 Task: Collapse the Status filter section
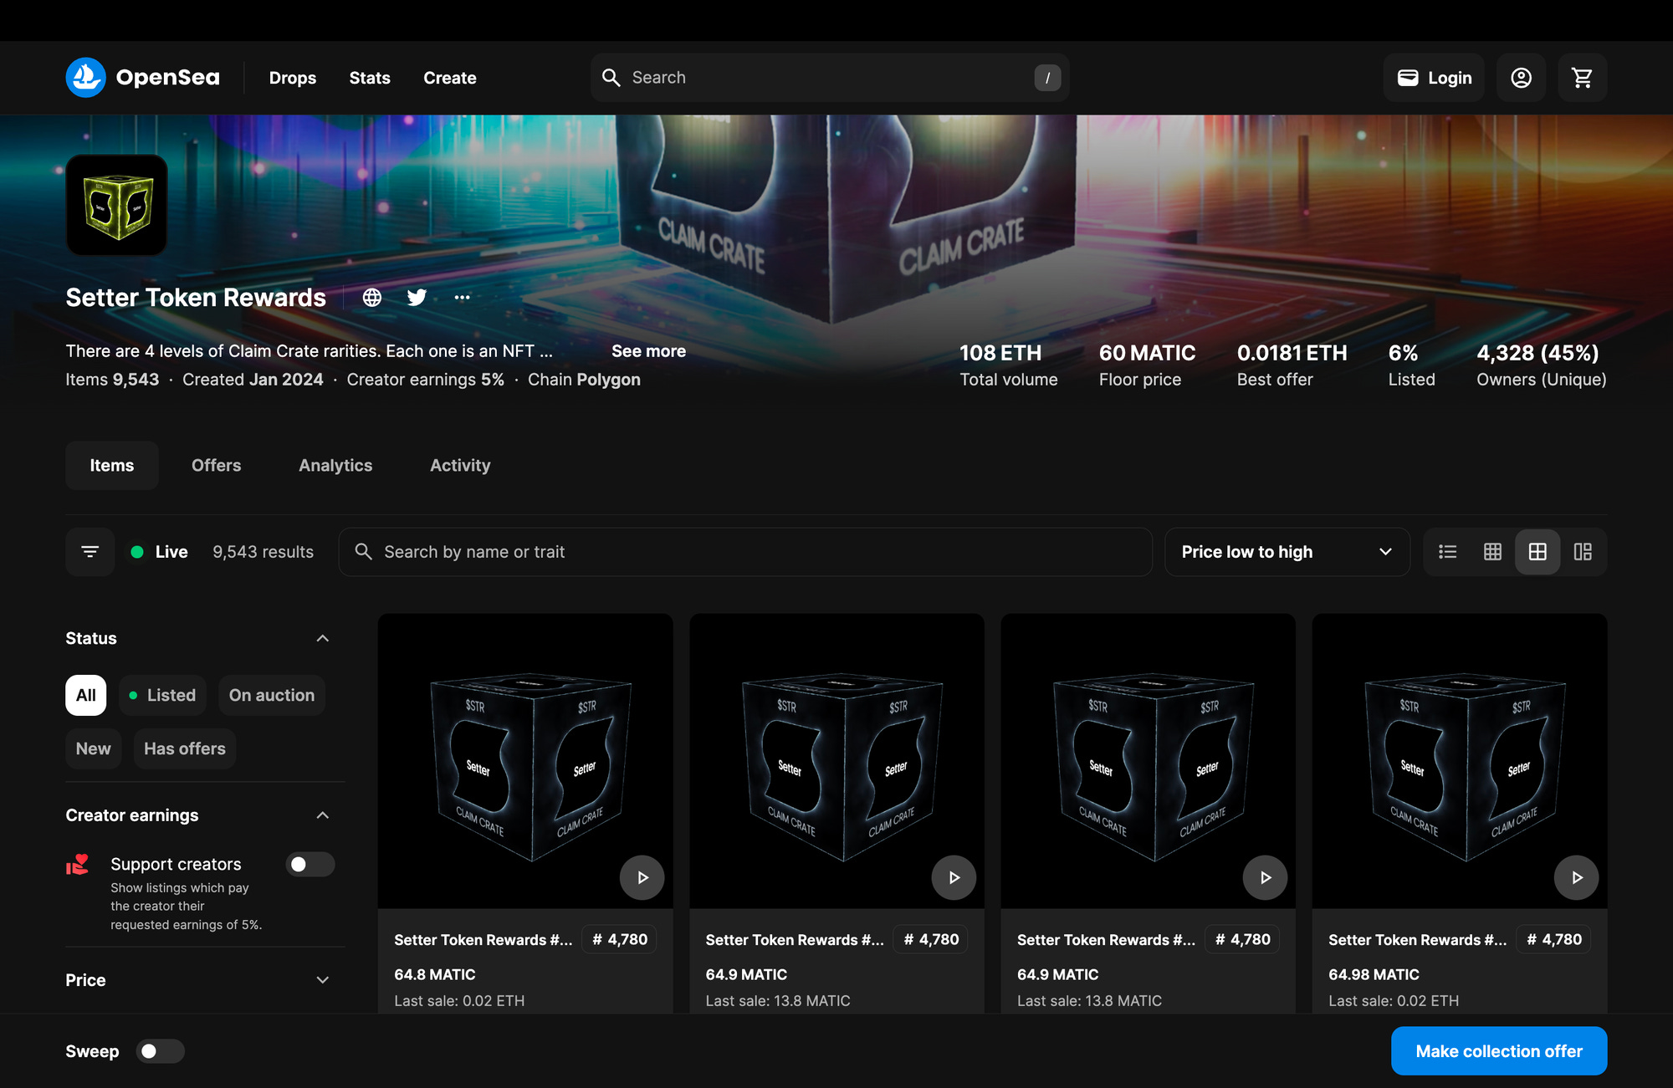click(x=322, y=638)
